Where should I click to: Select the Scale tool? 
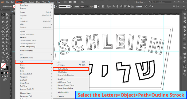point(7,35)
